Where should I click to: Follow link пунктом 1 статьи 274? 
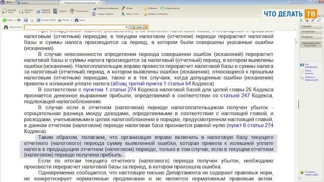[x=109, y=89]
